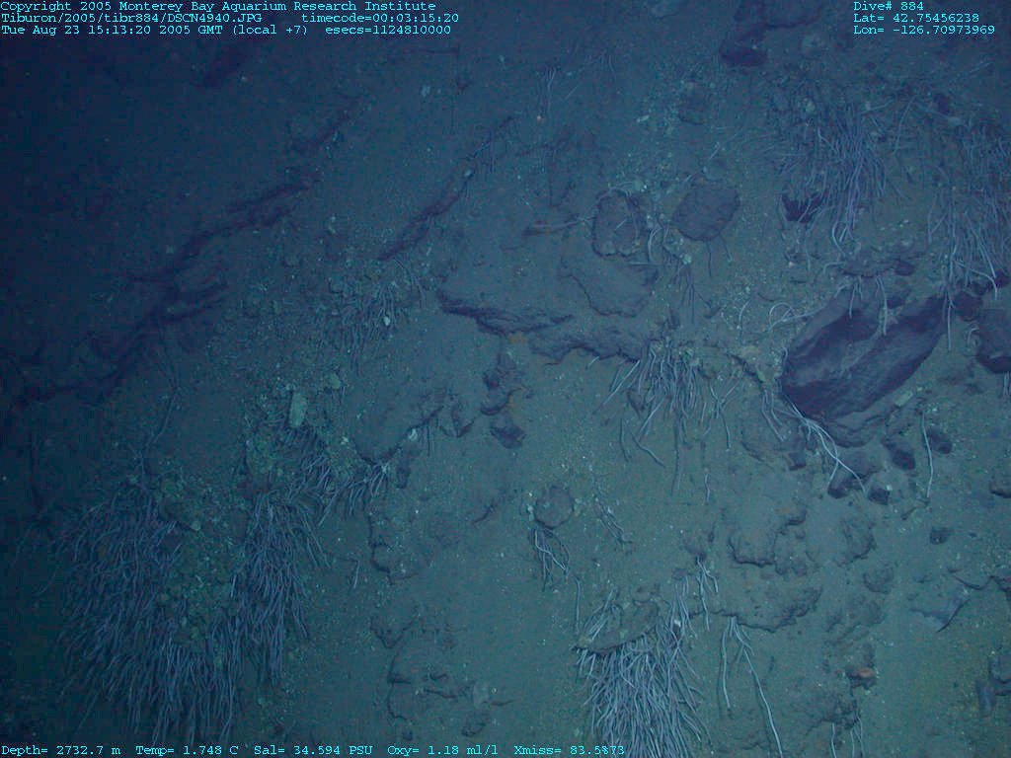Click the 'Temp= 1.748 C' readout
1011x758 pixels.
pyautogui.click(x=187, y=750)
